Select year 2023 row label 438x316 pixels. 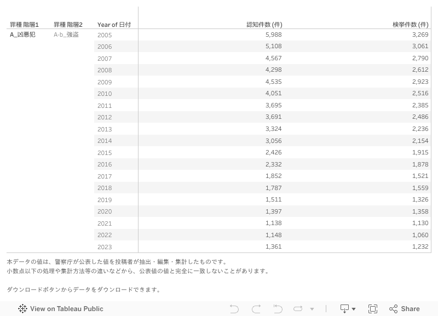105,247
